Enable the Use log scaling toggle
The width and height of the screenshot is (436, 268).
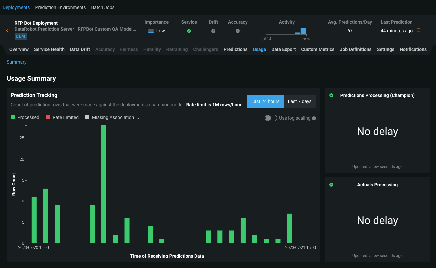point(271,118)
